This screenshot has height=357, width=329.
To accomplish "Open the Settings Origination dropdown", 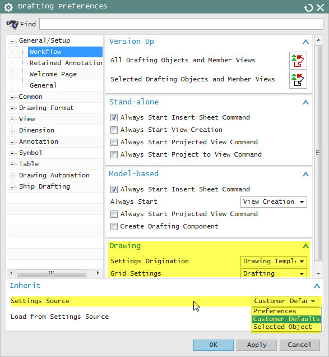I will 274,262.
